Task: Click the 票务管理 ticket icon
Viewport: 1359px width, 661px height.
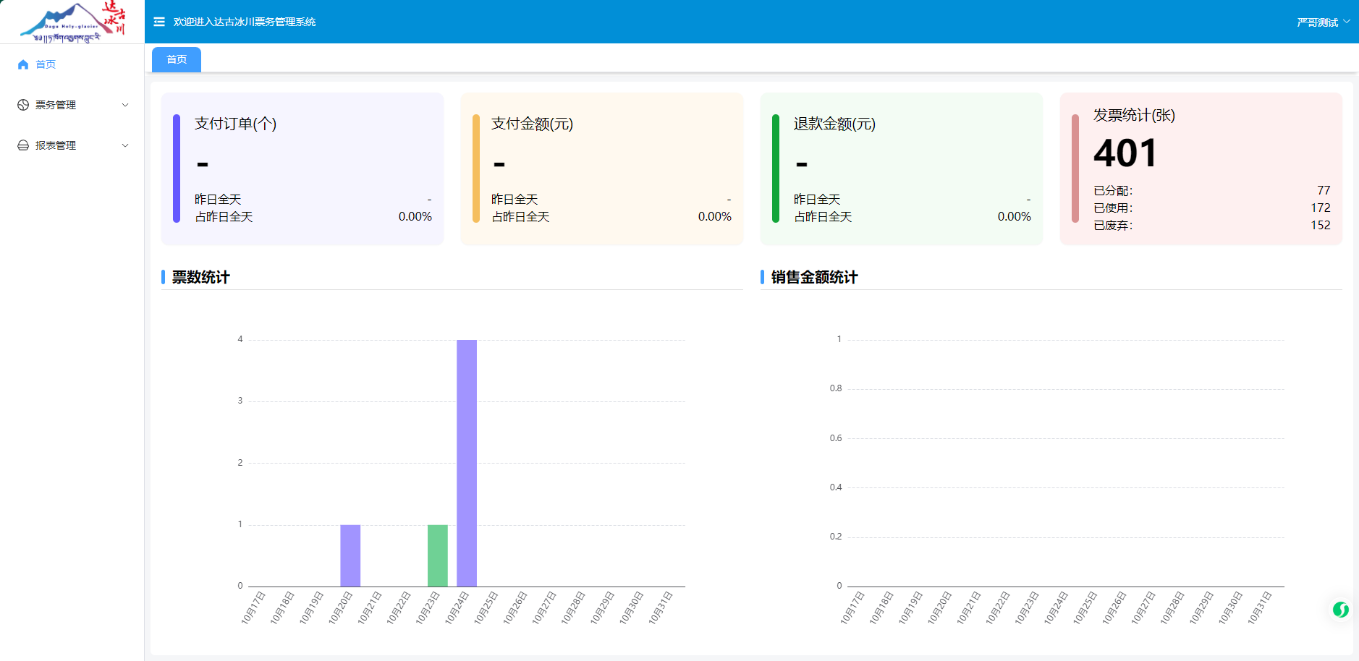Action: click(23, 105)
